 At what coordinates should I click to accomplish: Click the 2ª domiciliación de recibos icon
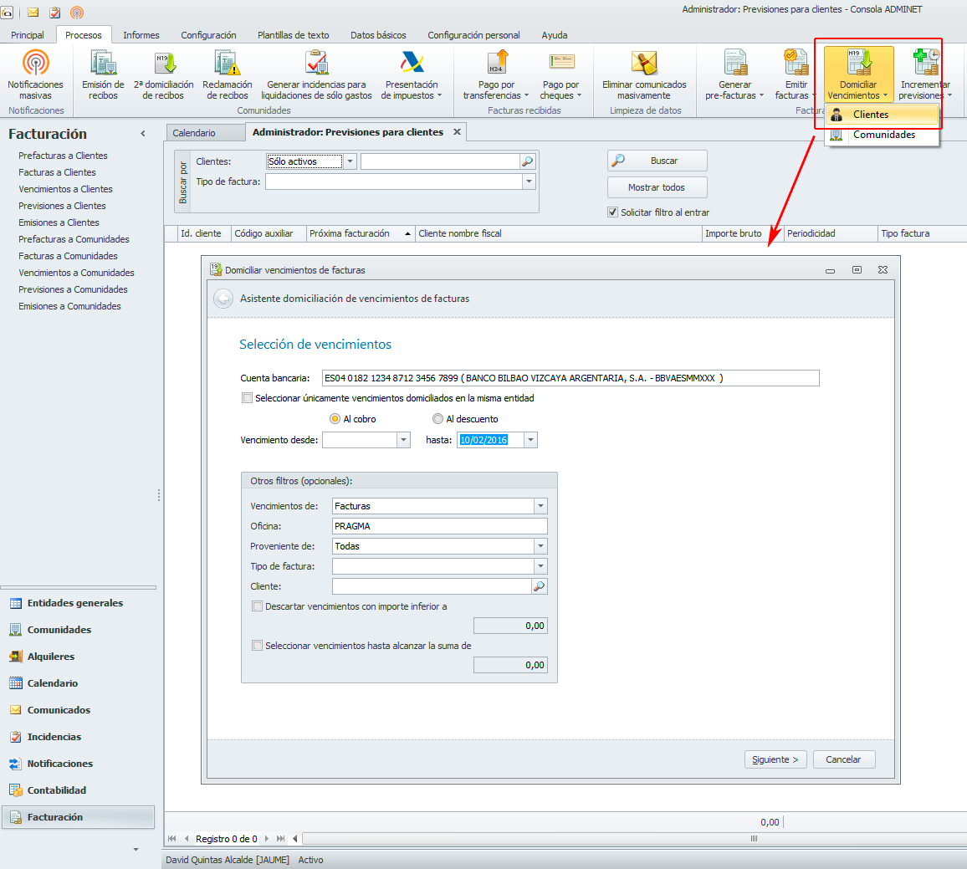163,64
